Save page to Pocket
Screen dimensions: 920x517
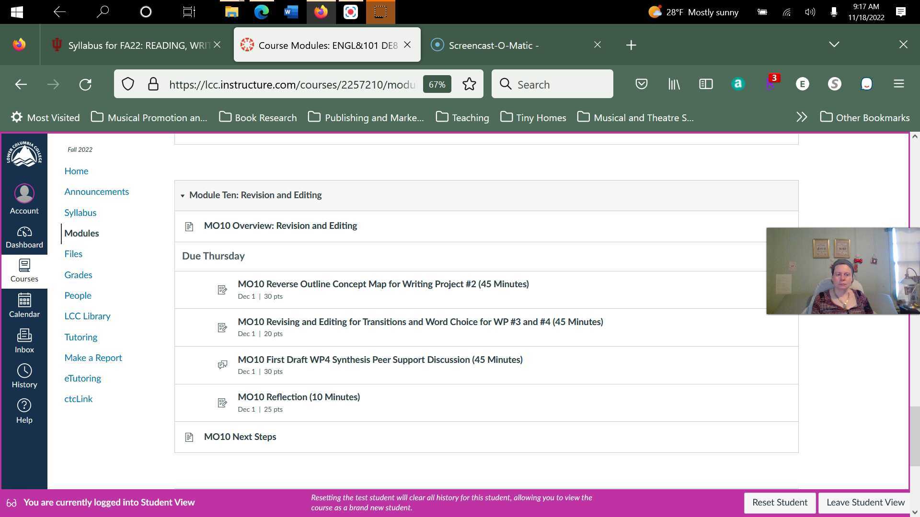point(641,84)
